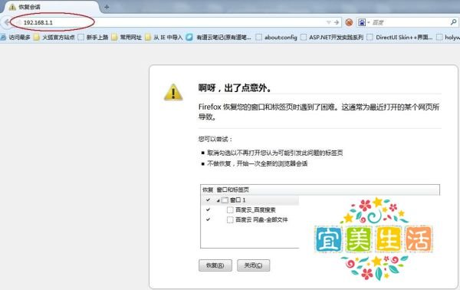Click the search magnifier icon

[454, 22]
